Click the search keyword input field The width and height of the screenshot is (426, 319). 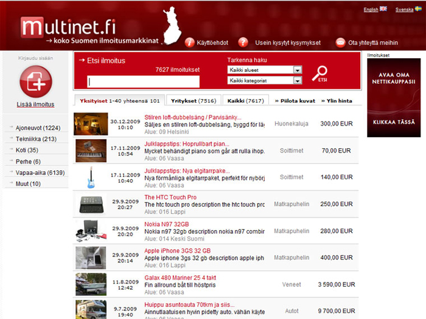[x=143, y=81]
